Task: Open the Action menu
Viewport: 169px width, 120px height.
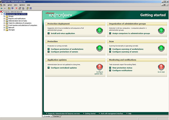Action: [x=10, y=5]
